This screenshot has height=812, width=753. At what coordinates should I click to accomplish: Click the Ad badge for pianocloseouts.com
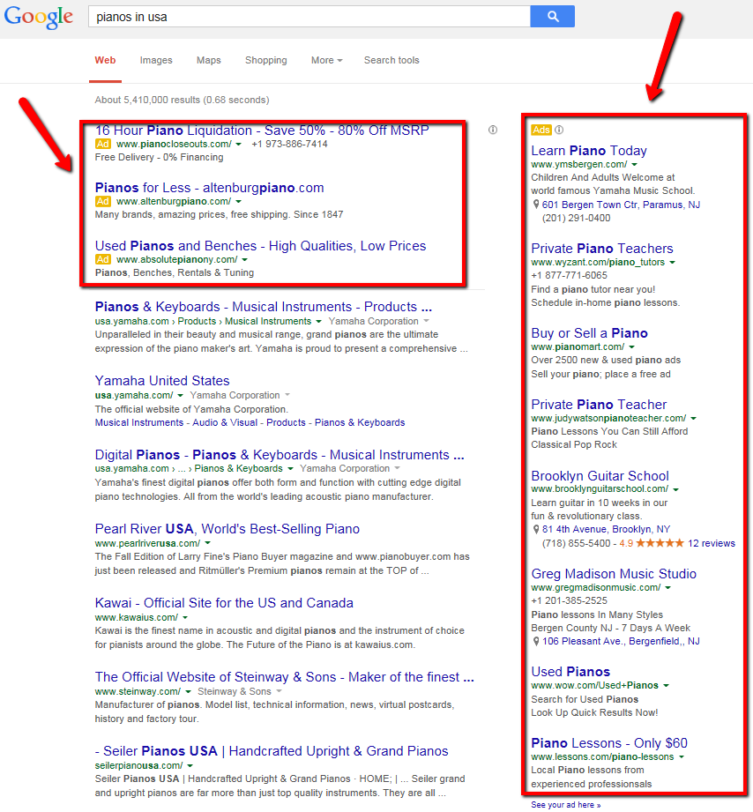(x=102, y=144)
